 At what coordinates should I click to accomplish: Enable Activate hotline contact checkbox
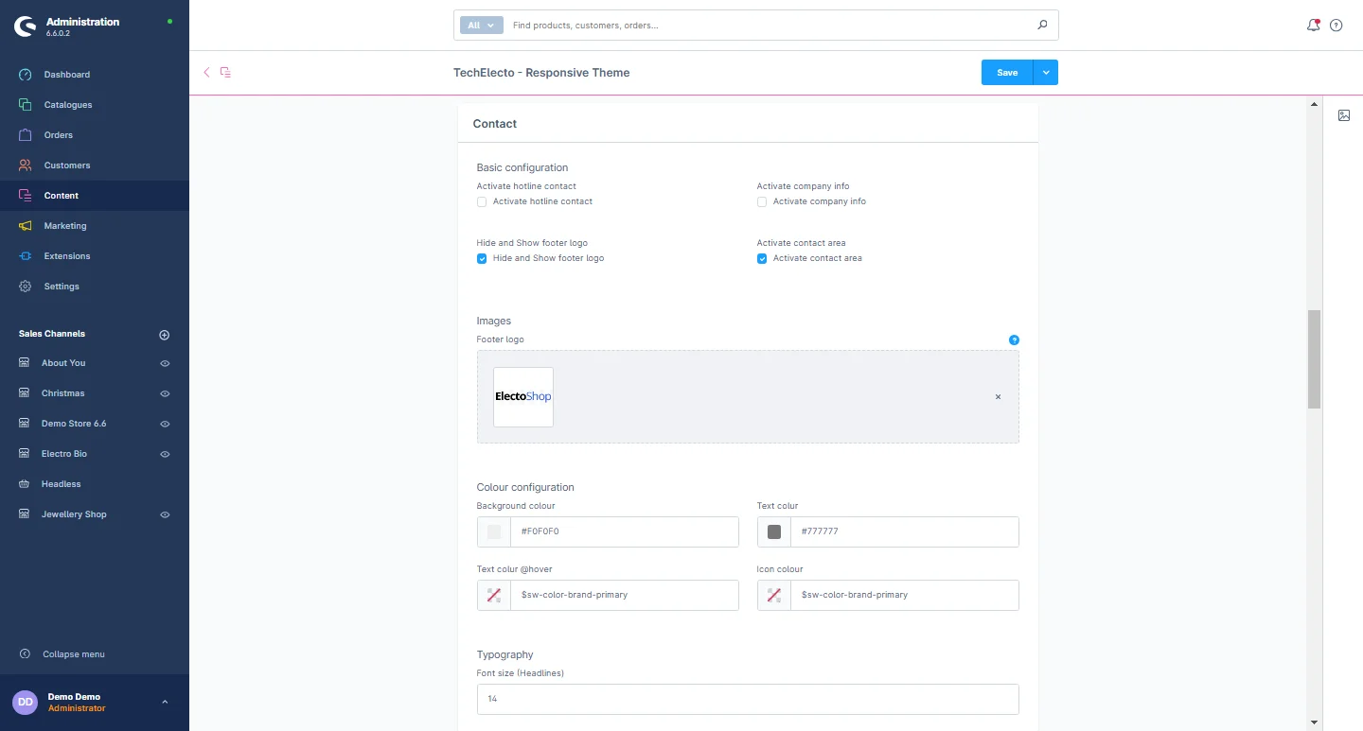pyautogui.click(x=482, y=201)
